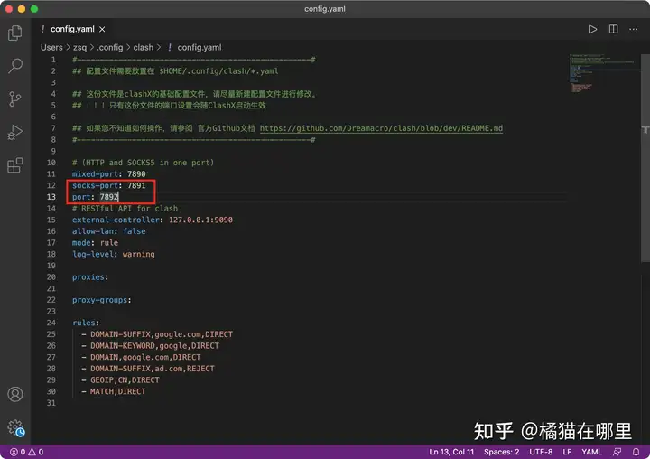Click the RESTful API for clash comment
Image resolution: width=650 pixels, height=459 pixels.
(125, 209)
